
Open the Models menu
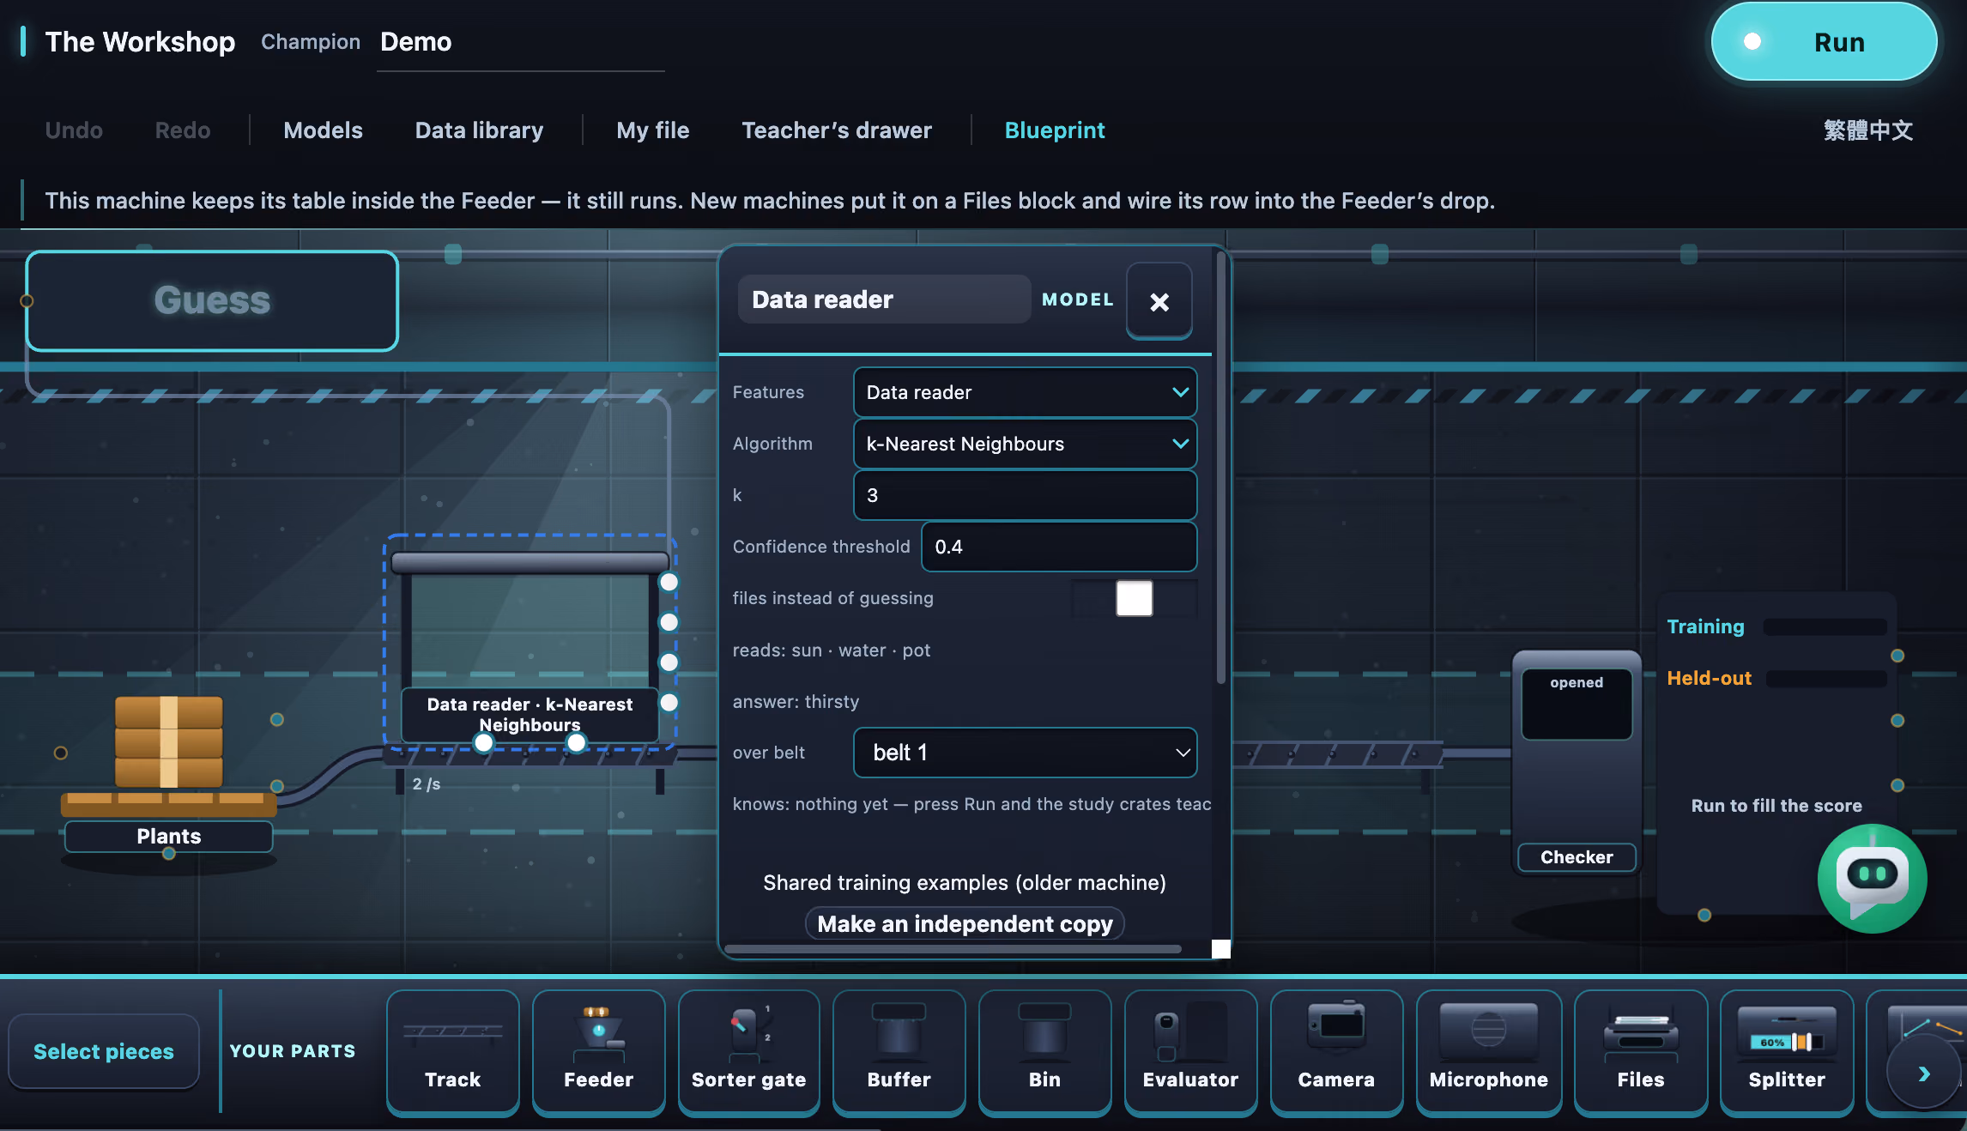pyautogui.click(x=323, y=130)
